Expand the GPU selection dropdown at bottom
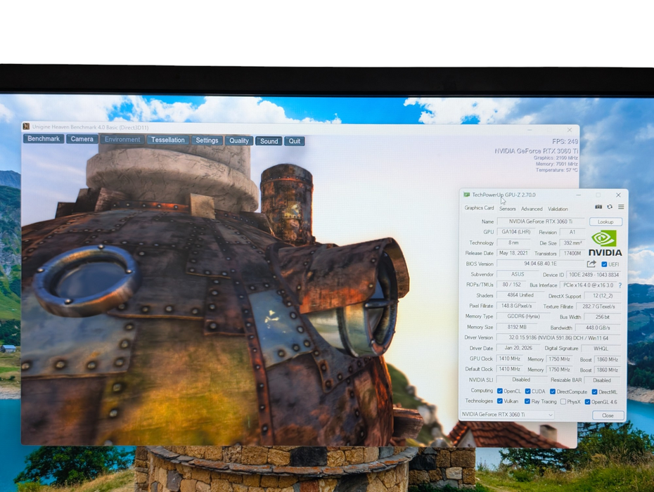654x492 pixels. click(x=508, y=415)
